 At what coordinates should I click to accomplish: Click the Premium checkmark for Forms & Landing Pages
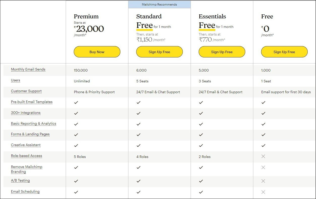pyautogui.click(x=76, y=135)
